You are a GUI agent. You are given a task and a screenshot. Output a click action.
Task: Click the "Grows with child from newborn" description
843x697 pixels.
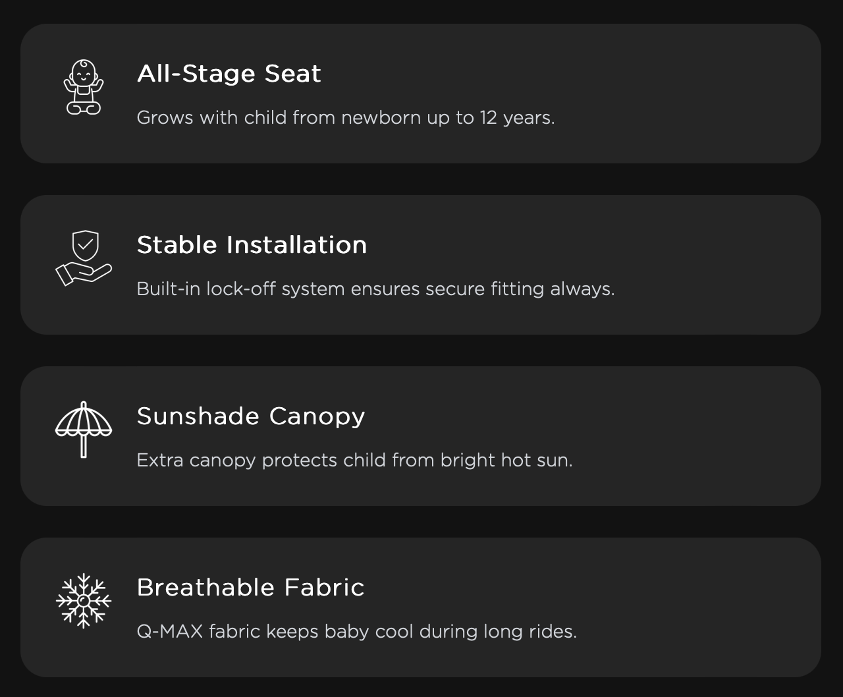pyautogui.click(x=345, y=118)
